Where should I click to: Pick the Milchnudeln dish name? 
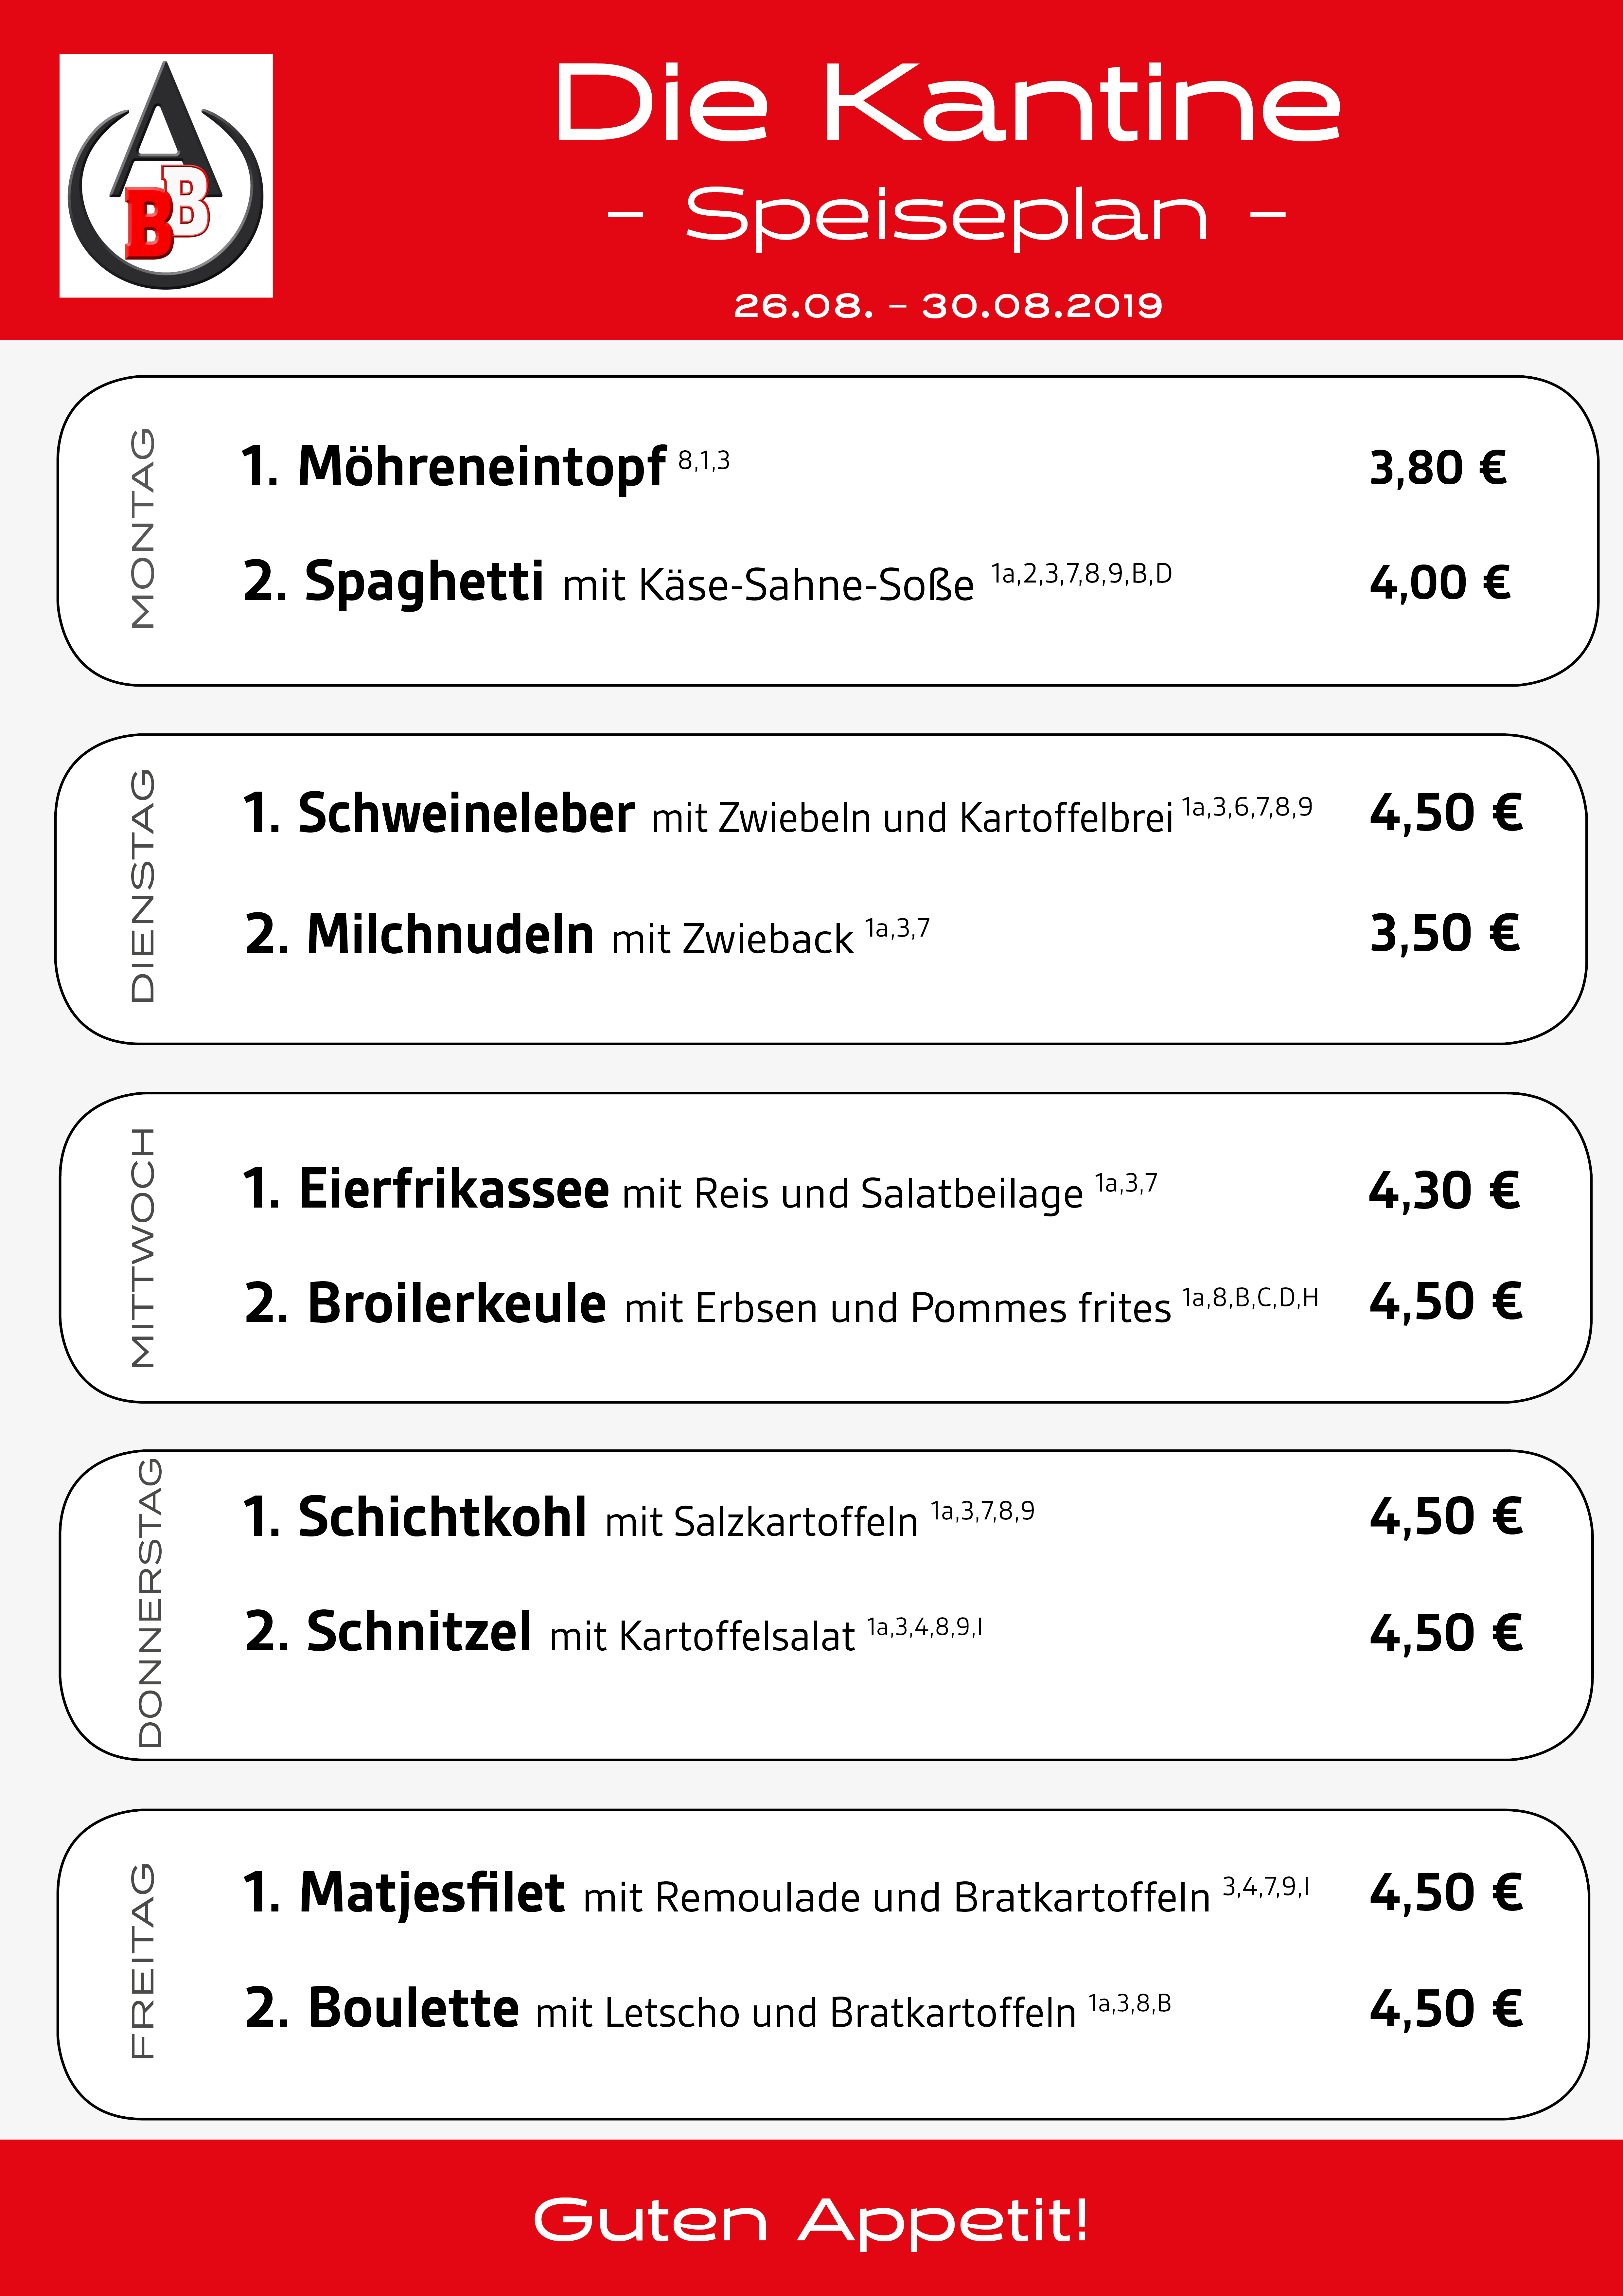pyautogui.click(x=450, y=935)
